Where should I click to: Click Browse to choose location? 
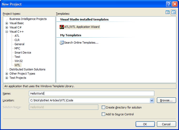166,100
